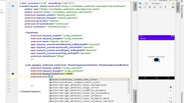
Task: Click the android:orientation="vertical" attribute
Action: pos(47,24)
